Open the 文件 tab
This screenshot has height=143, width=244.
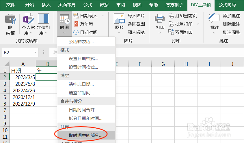[11, 5]
